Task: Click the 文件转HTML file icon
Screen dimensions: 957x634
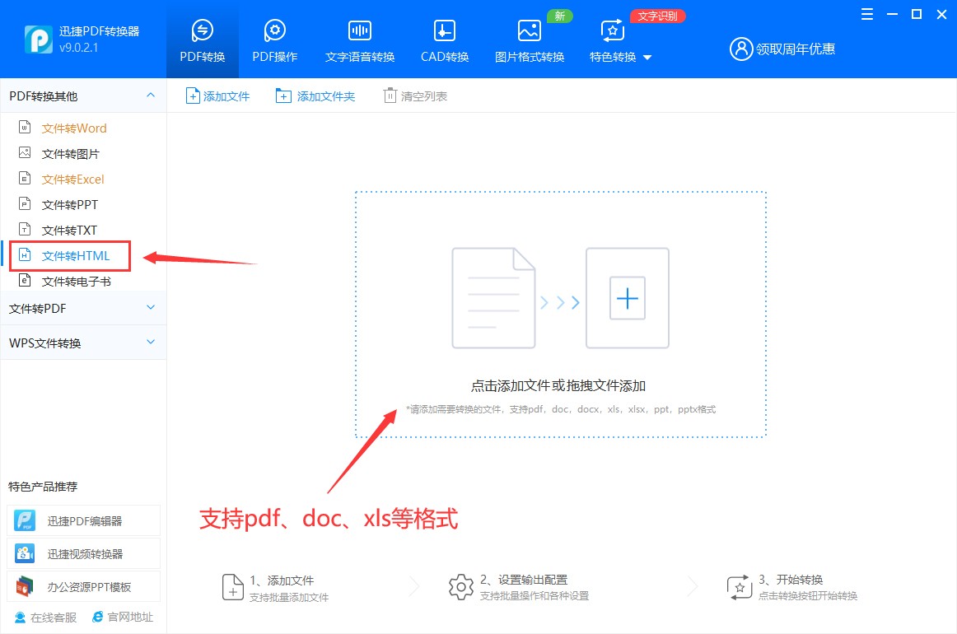Action: coord(25,255)
